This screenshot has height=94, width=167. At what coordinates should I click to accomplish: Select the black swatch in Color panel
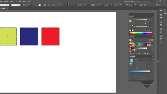pyautogui.click(x=132, y=30)
